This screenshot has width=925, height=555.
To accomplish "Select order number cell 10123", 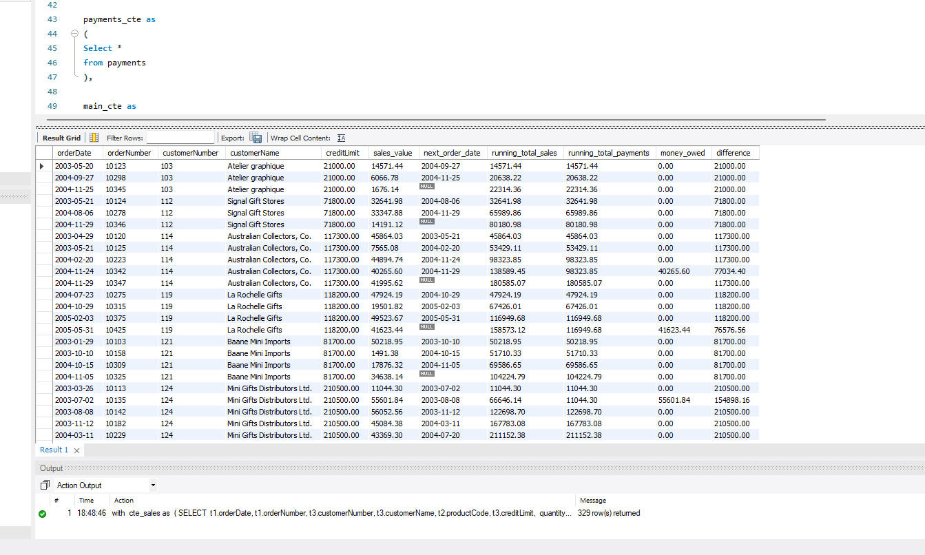I will pos(116,166).
